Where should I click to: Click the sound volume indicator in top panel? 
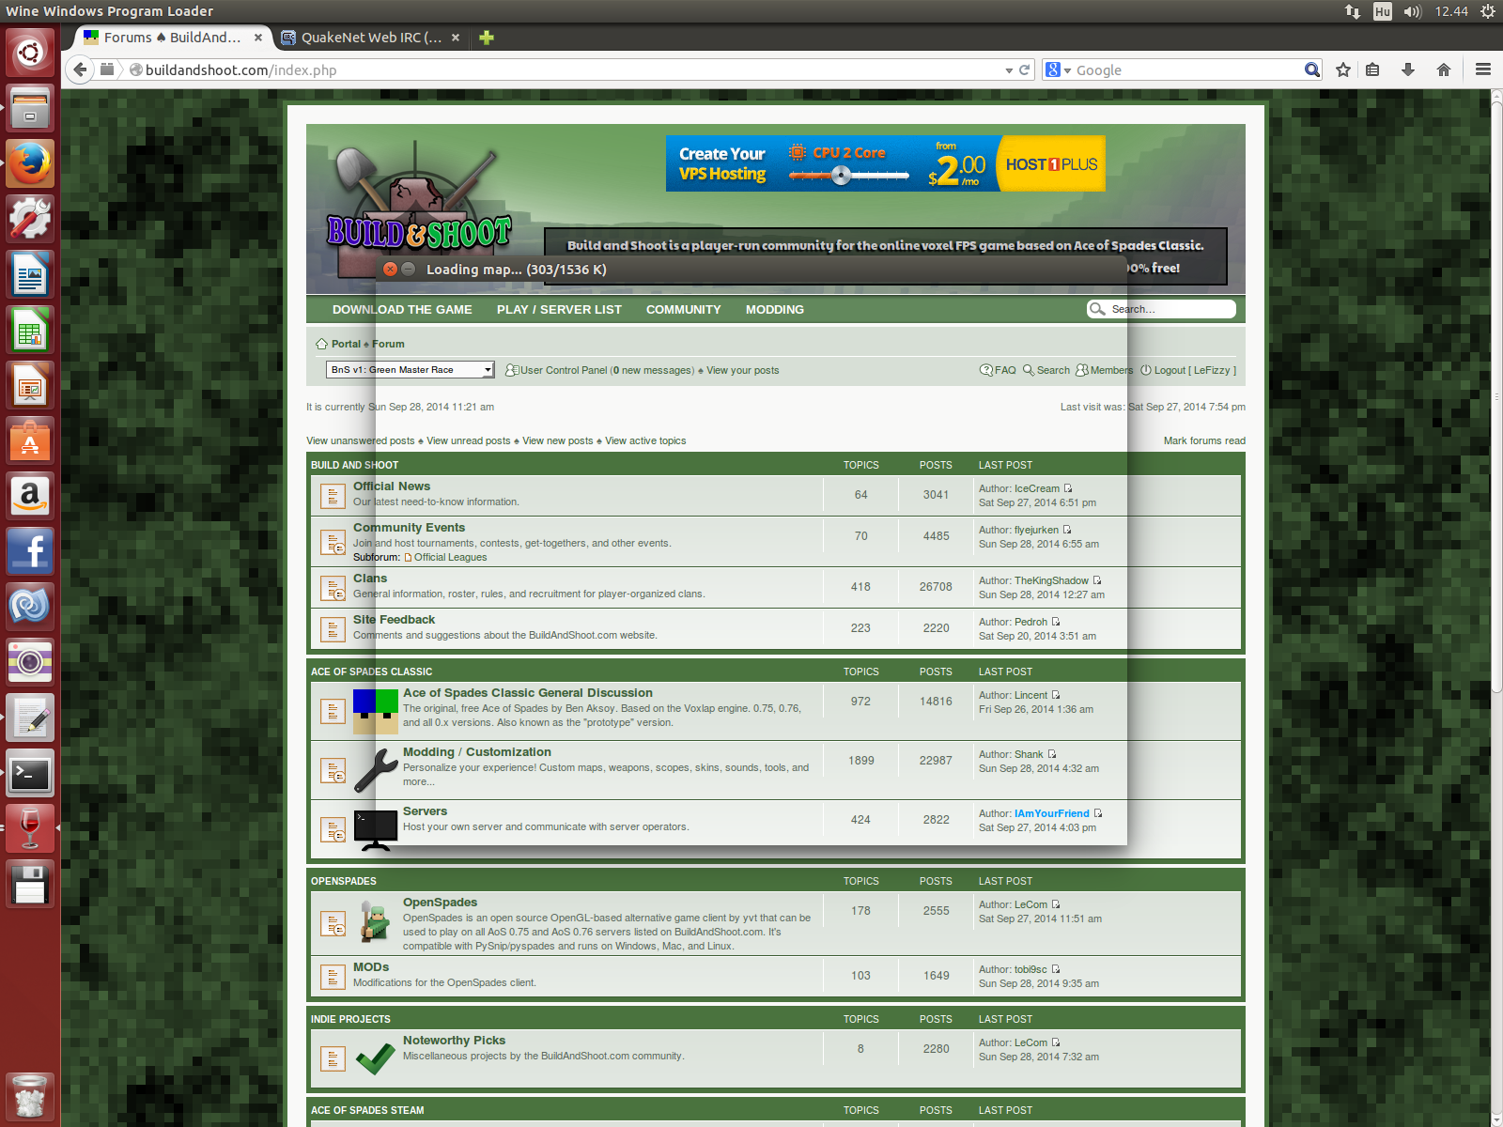[1412, 11]
